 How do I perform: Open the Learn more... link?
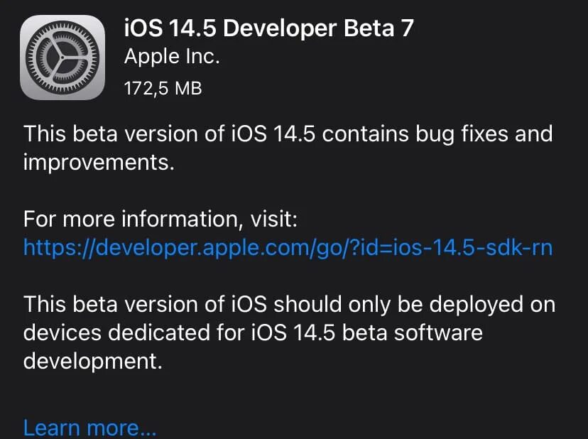tap(89, 428)
